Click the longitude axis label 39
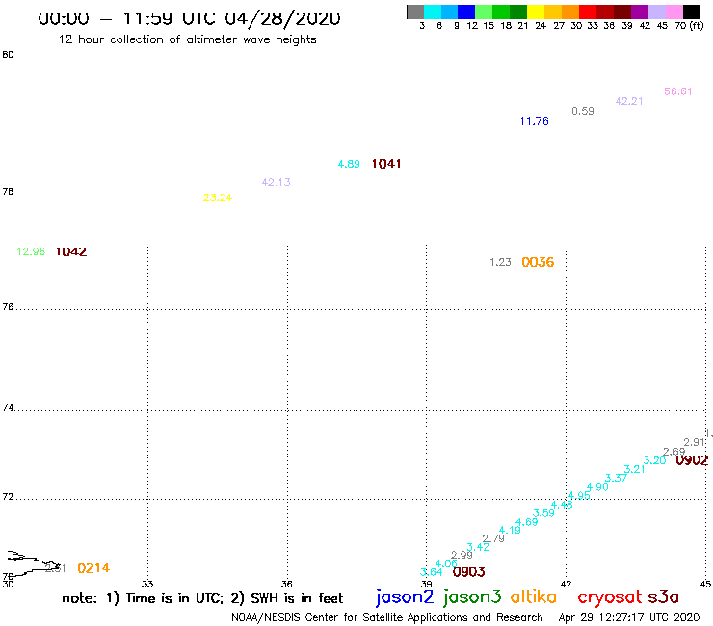713x626 pixels. (426, 584)
